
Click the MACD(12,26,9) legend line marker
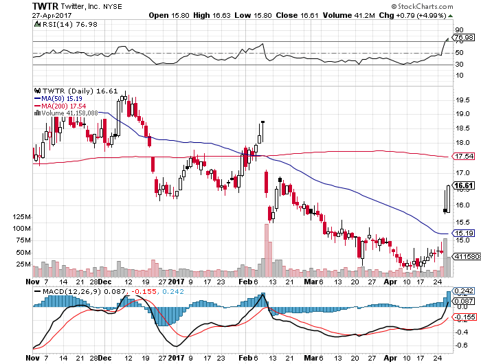click(x=36, y=292)
